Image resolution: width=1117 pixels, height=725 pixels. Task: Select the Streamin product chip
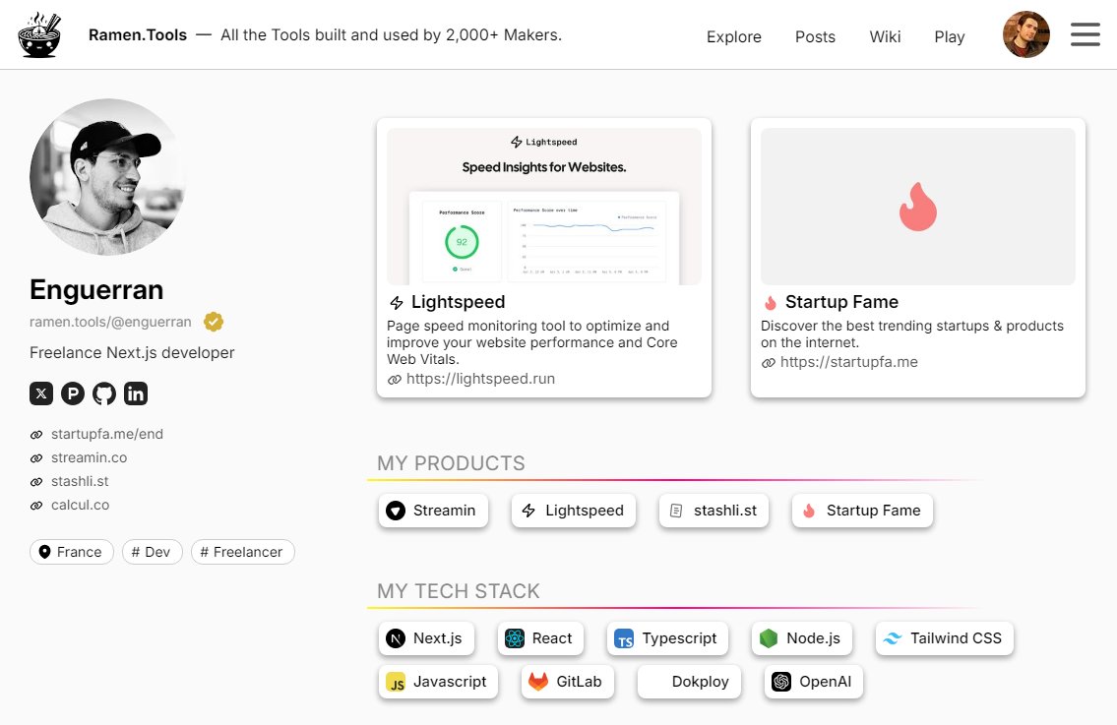coord(433,511)
